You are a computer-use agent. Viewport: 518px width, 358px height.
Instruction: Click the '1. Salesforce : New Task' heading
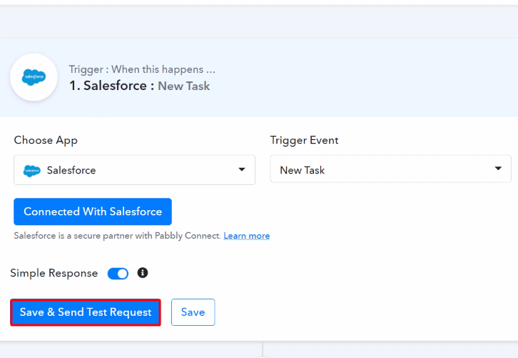139,86
